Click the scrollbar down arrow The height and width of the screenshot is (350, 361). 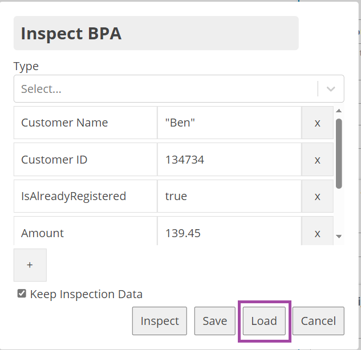point(339,236)
